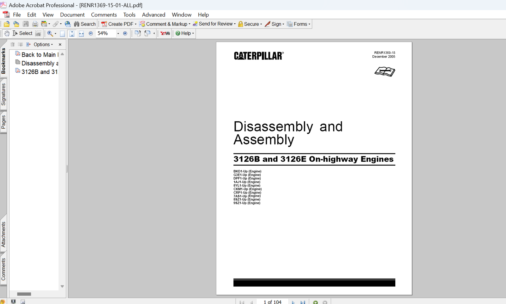Open the Secure dropdown
Viewport: 506px width, 304px height.
click(250, 24)
